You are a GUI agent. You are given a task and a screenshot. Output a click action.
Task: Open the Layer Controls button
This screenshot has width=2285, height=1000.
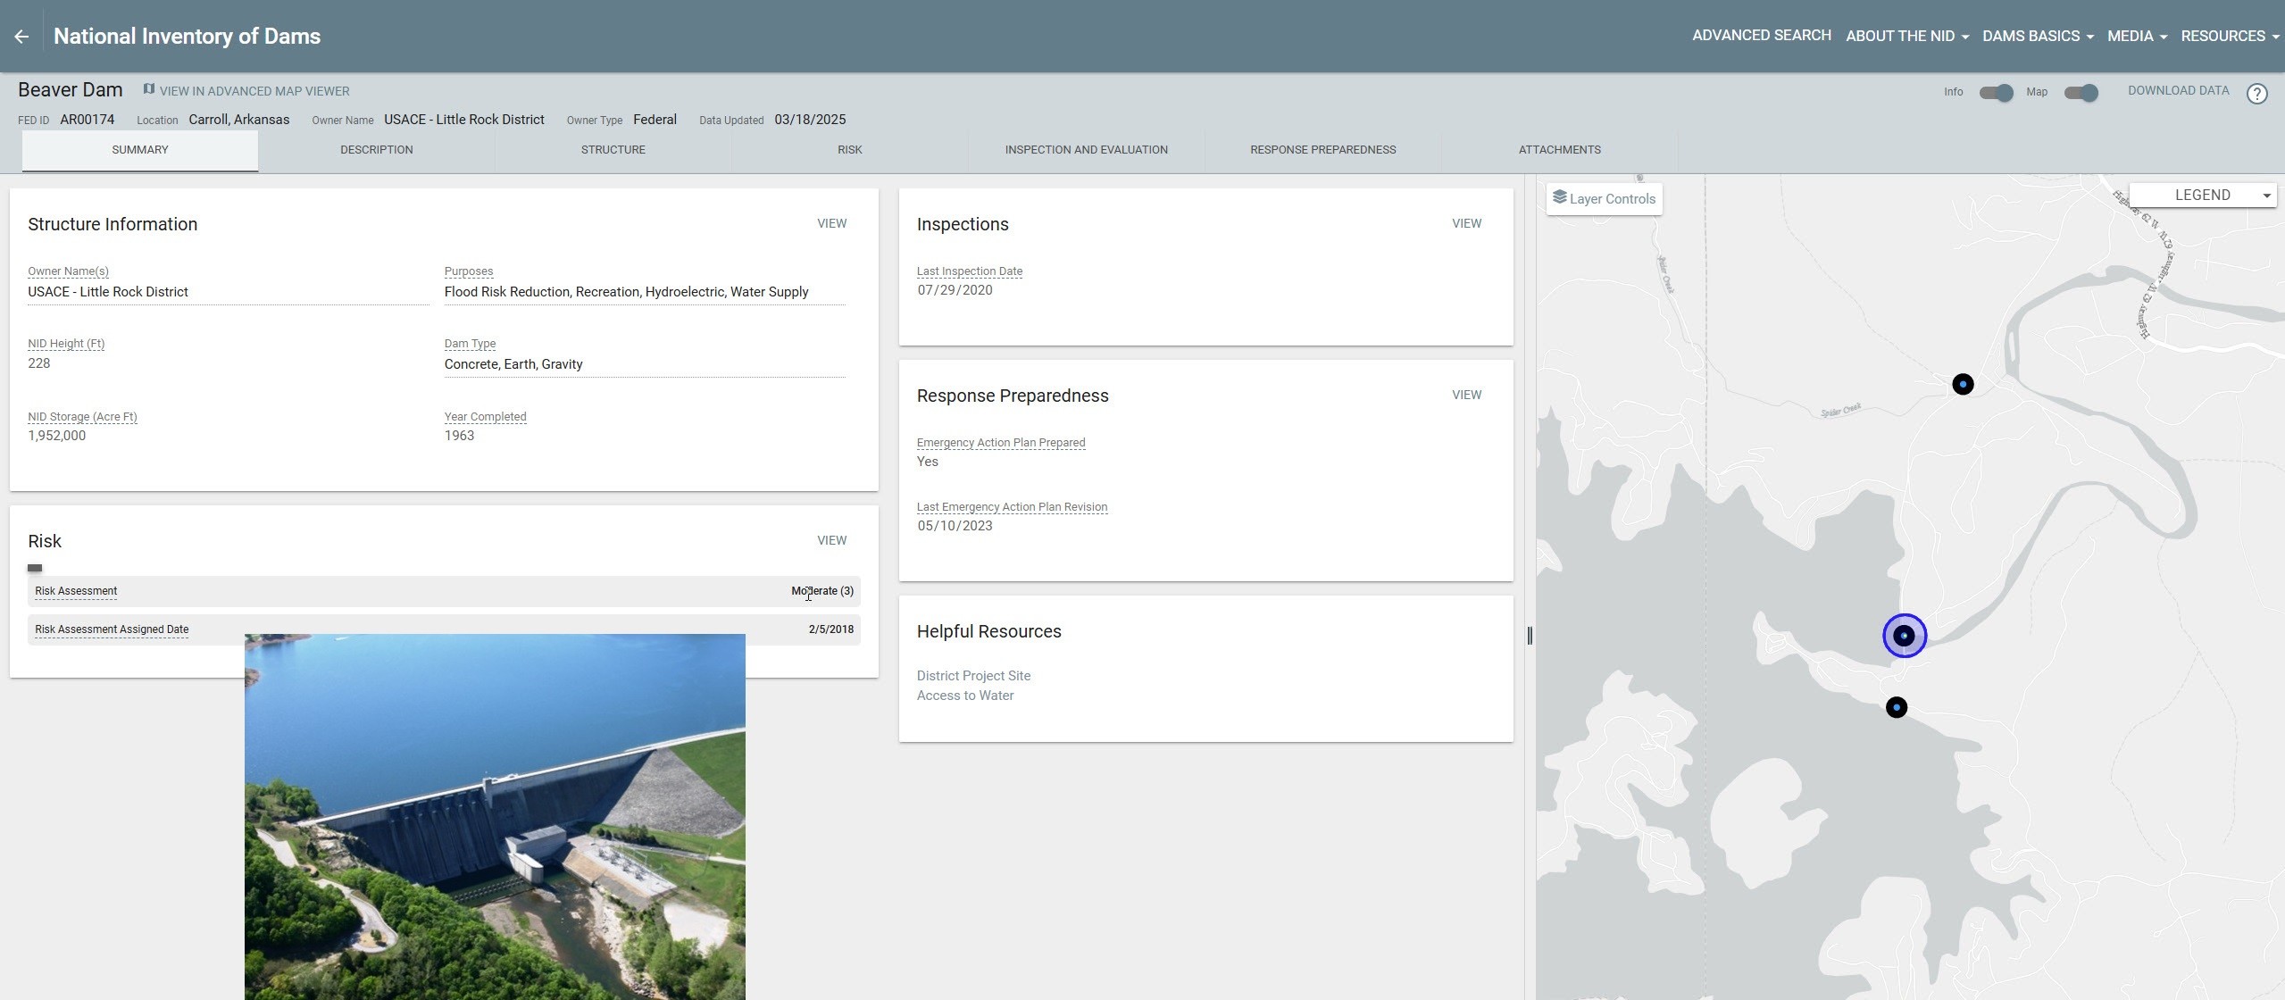1604,198
